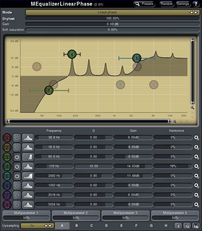Disable band 4 using its power toggle
This screenshot has height=231, width=202.
[17, 167]
